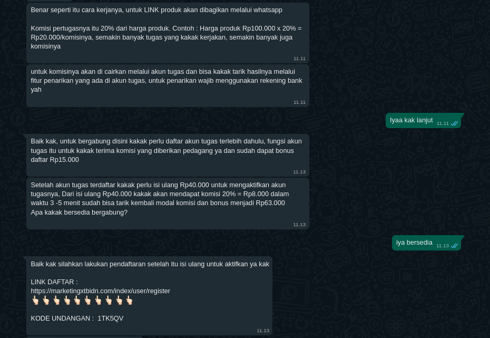Click message mentioning bonus daftar Rp15.000
Viewport: 490px width, 338px height.
click(168, 156)
